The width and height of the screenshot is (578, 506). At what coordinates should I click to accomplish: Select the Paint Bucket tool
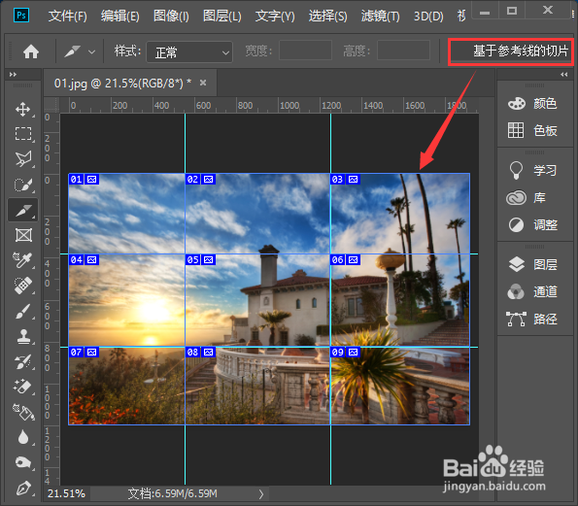[x=23, y=413]
